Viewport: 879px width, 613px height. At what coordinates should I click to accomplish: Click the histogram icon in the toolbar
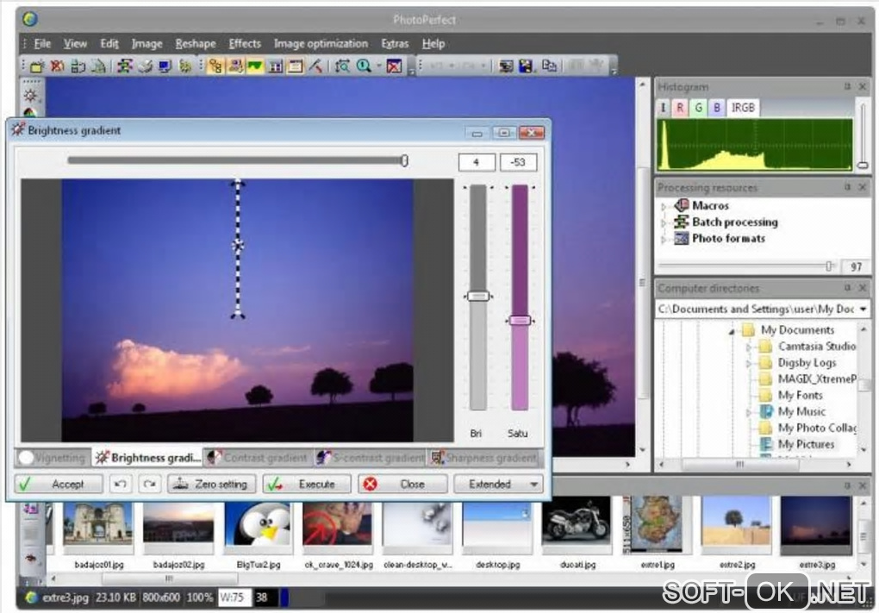(255, 66)
